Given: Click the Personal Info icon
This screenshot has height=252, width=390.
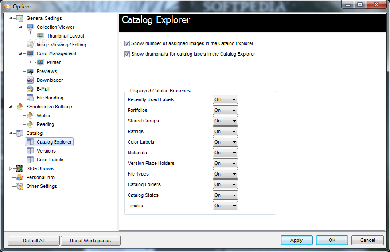Looking at the screenshot, I should pos(20,177).
